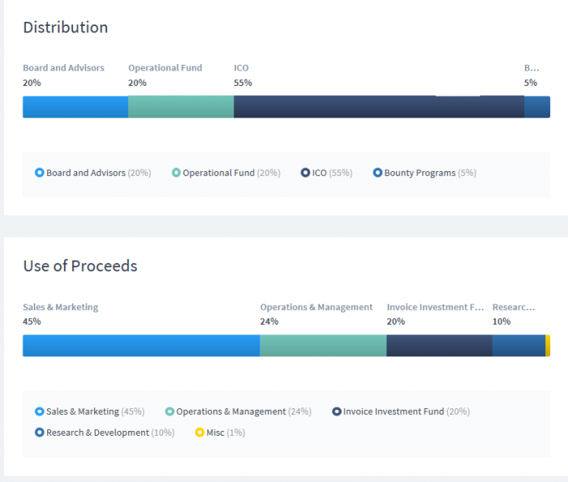Image resolution: width=568 pixels, height=482 pixels.
Task: Select the Board and Advisors bar segment
Action: (75, 107)
